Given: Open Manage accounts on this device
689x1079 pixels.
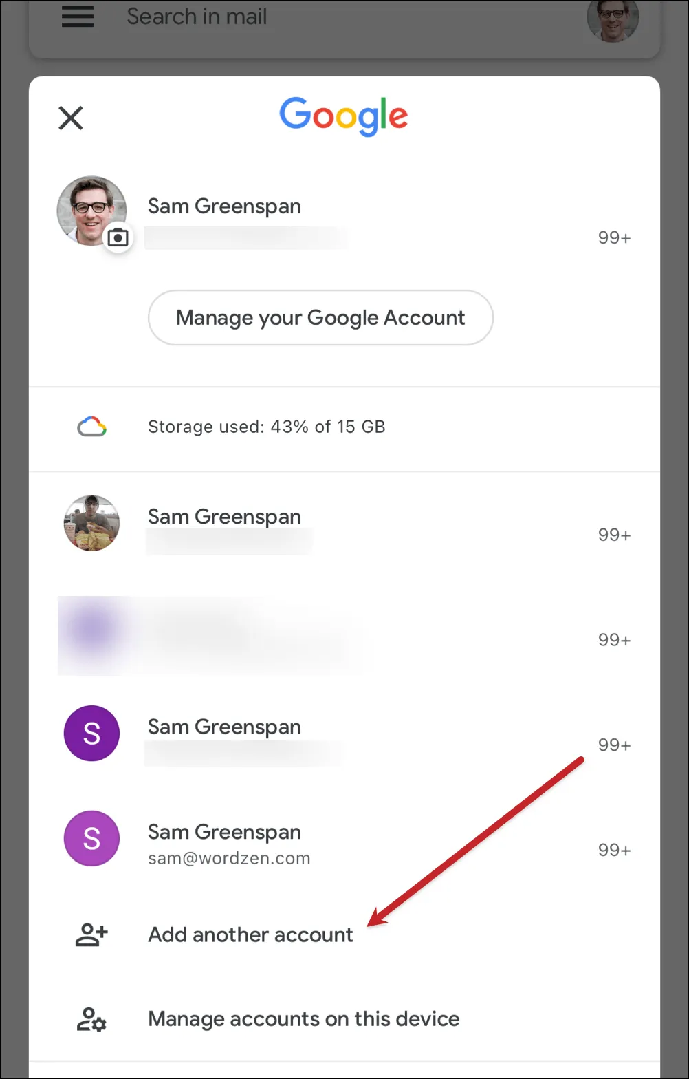Looking at the screenshot, I should tap(304, 1018).
